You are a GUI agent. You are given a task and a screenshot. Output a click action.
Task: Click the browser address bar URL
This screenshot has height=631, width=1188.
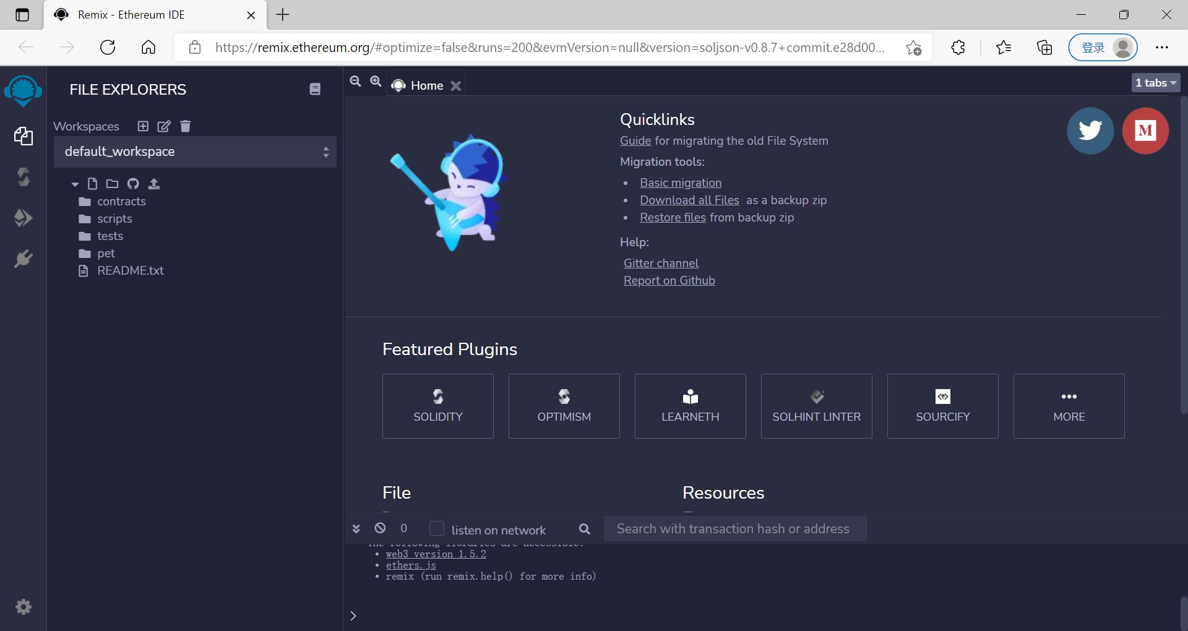(550, 47)
